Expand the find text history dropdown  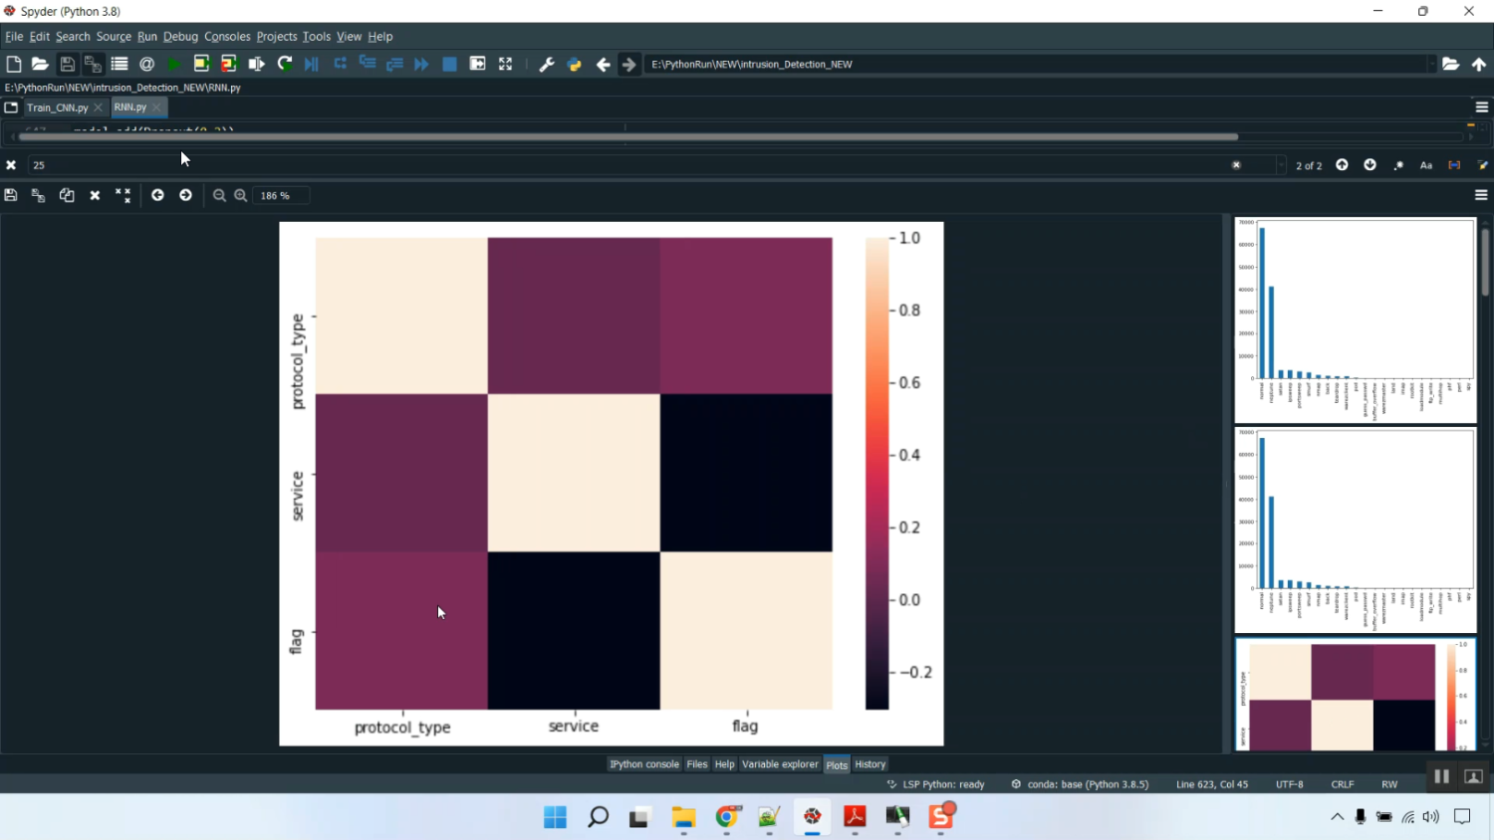(x=1281, y=165)
